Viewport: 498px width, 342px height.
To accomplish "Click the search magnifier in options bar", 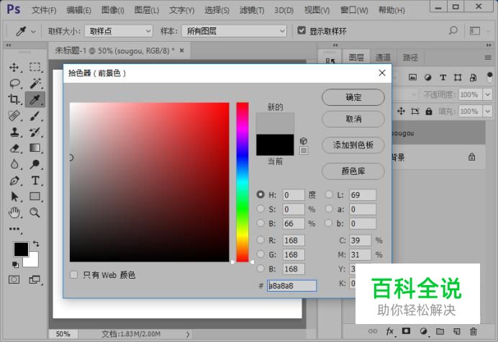I will pos(453,31).
